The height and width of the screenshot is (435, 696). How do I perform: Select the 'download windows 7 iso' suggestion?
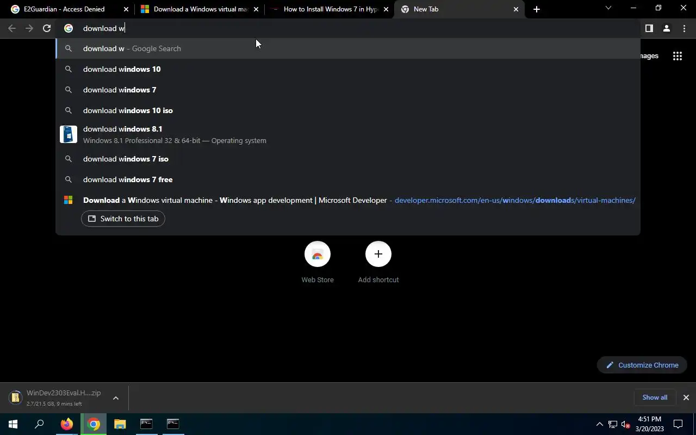[x=348, y=159]
